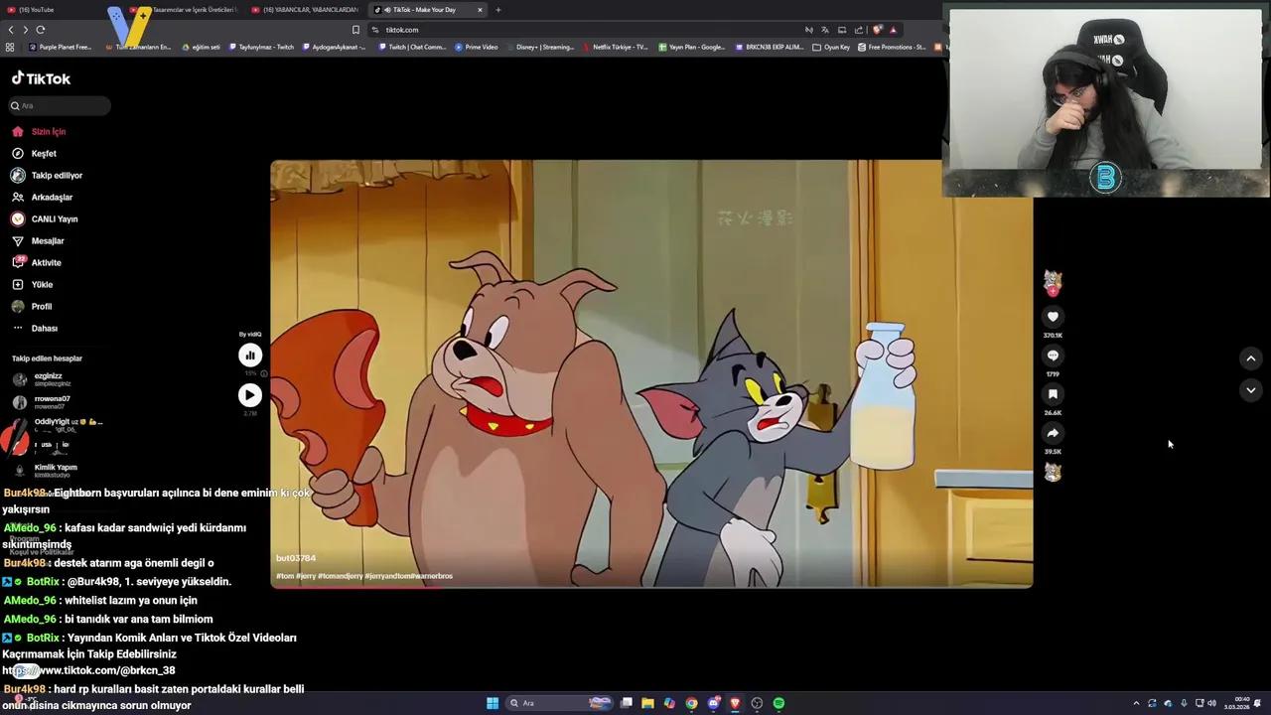The height and width of the screenshot is (715, 1271).
Task: Open the Purple Planet Free bookmark
Action: [x=61, y=47]
